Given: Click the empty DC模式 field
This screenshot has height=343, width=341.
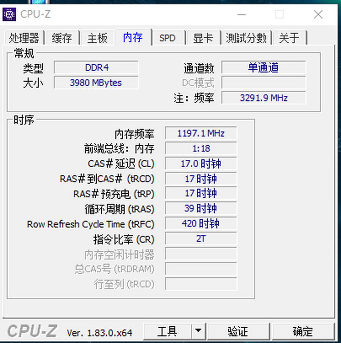Looking at the screenshot, I should [x=264, y=83].
